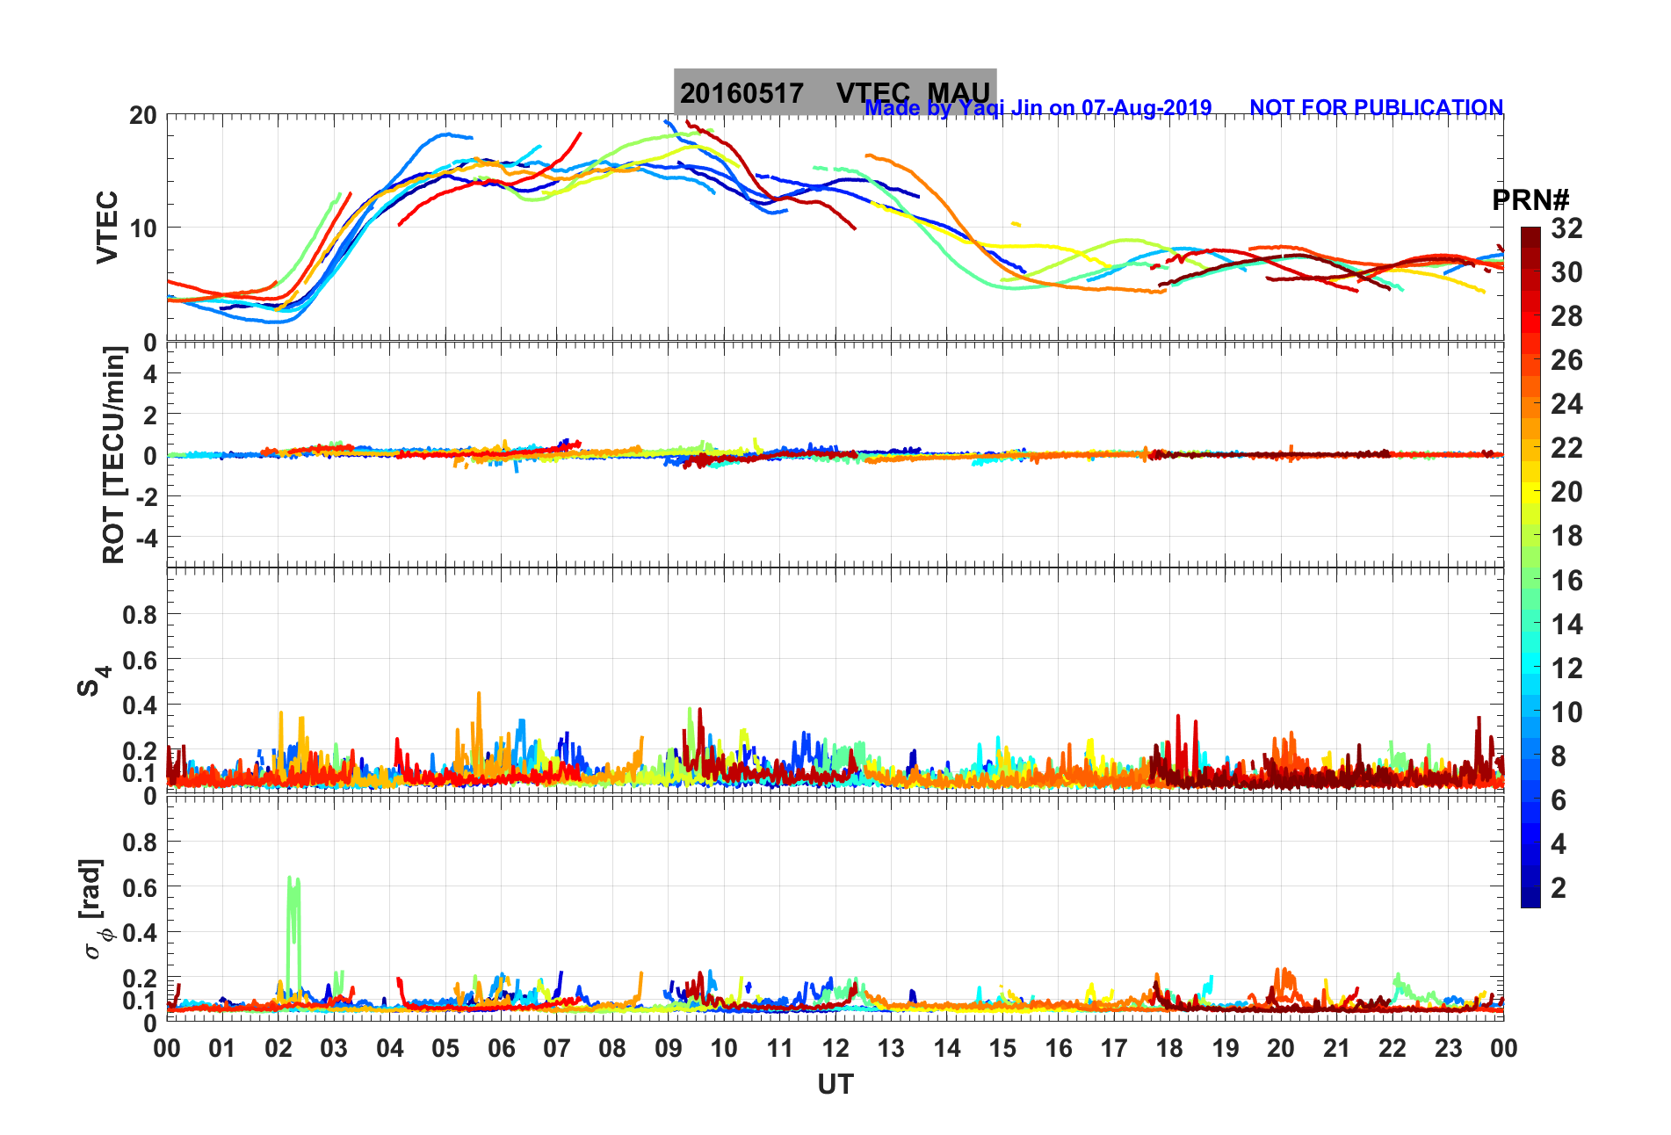Click sigma phi axis tick label 0.6
This screenshot has height=1135, width=1671.
(x=140, y=888)
